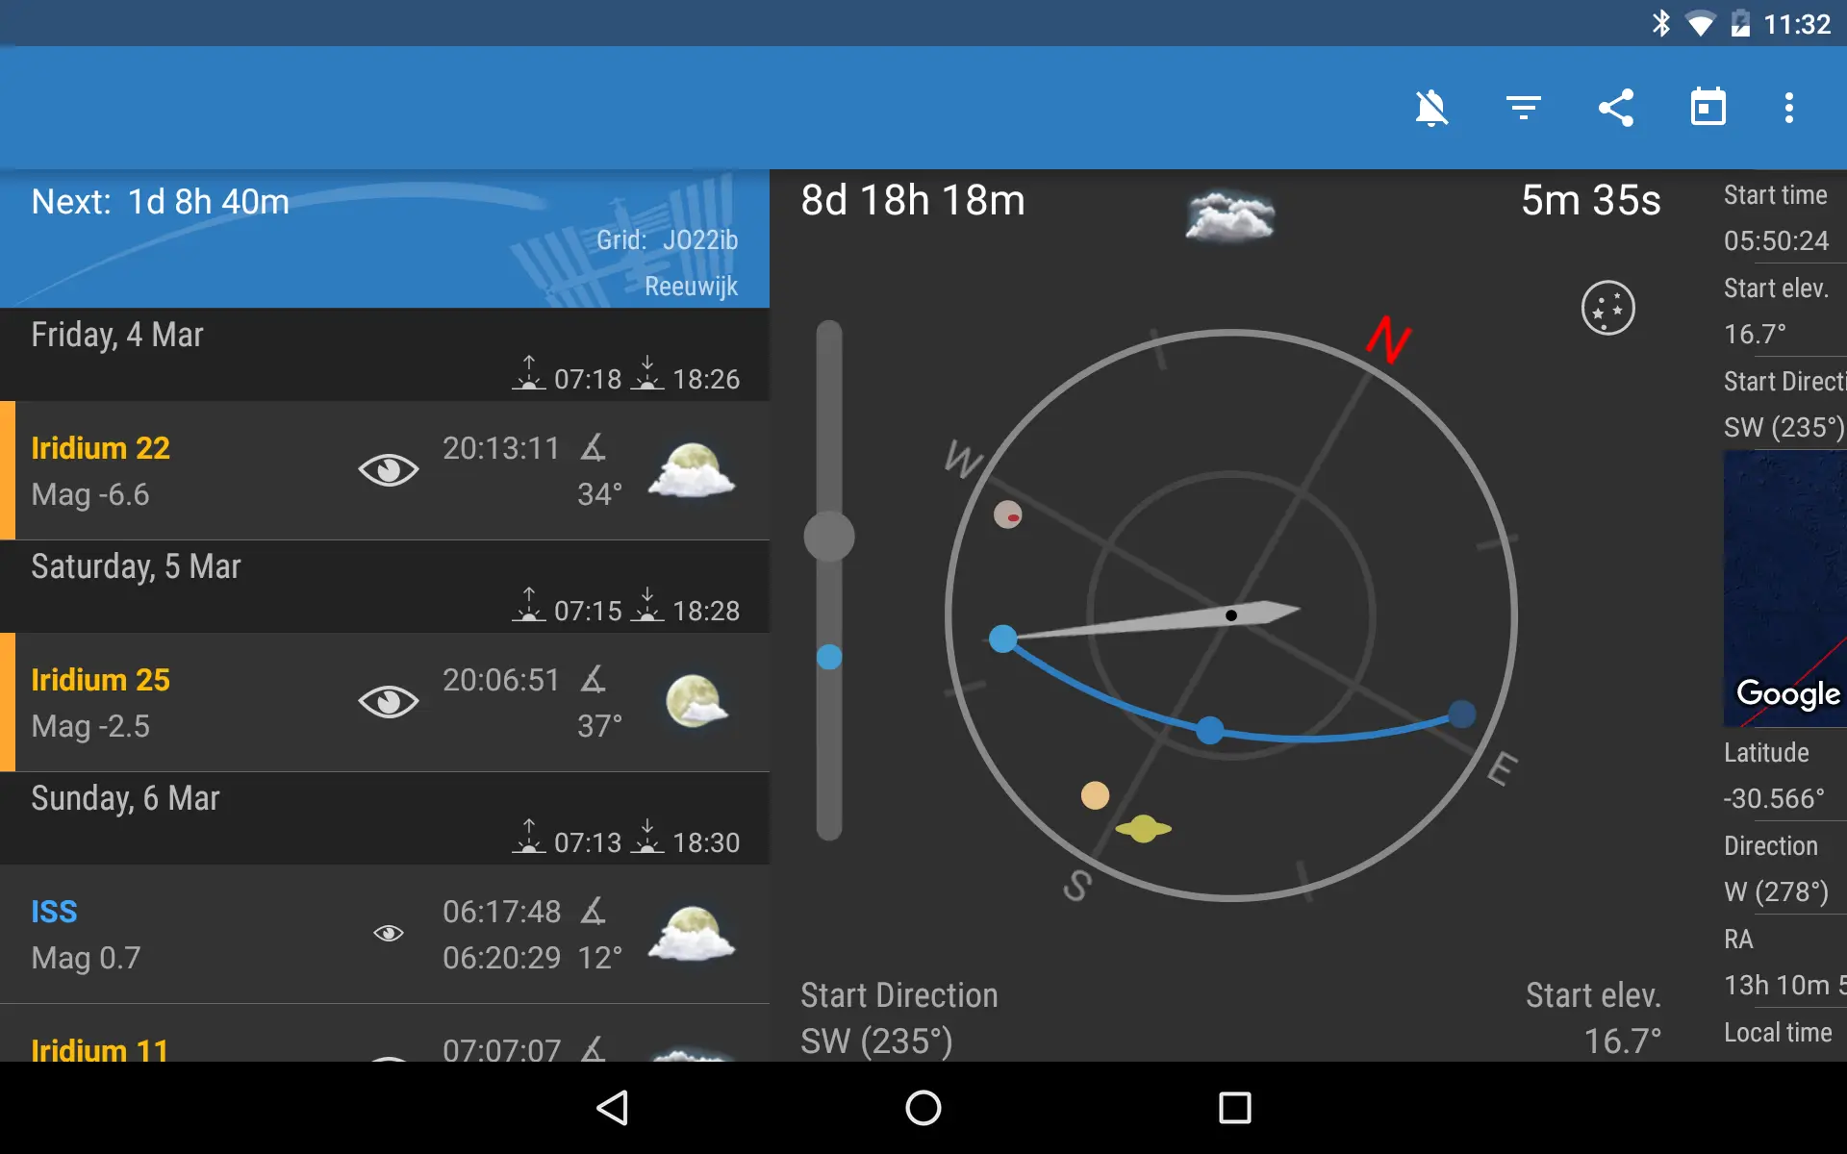The image size is (1847, 1154).
Task: Tap the star/compass orientation icon
Action: (1607, 307)
